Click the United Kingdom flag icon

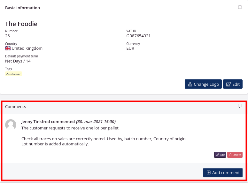pos(8,48)
